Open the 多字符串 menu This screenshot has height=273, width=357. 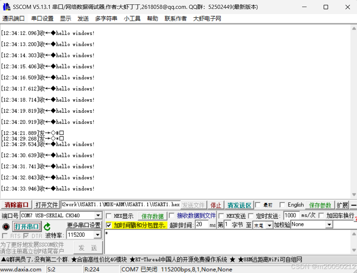click(x=106, y=18)
